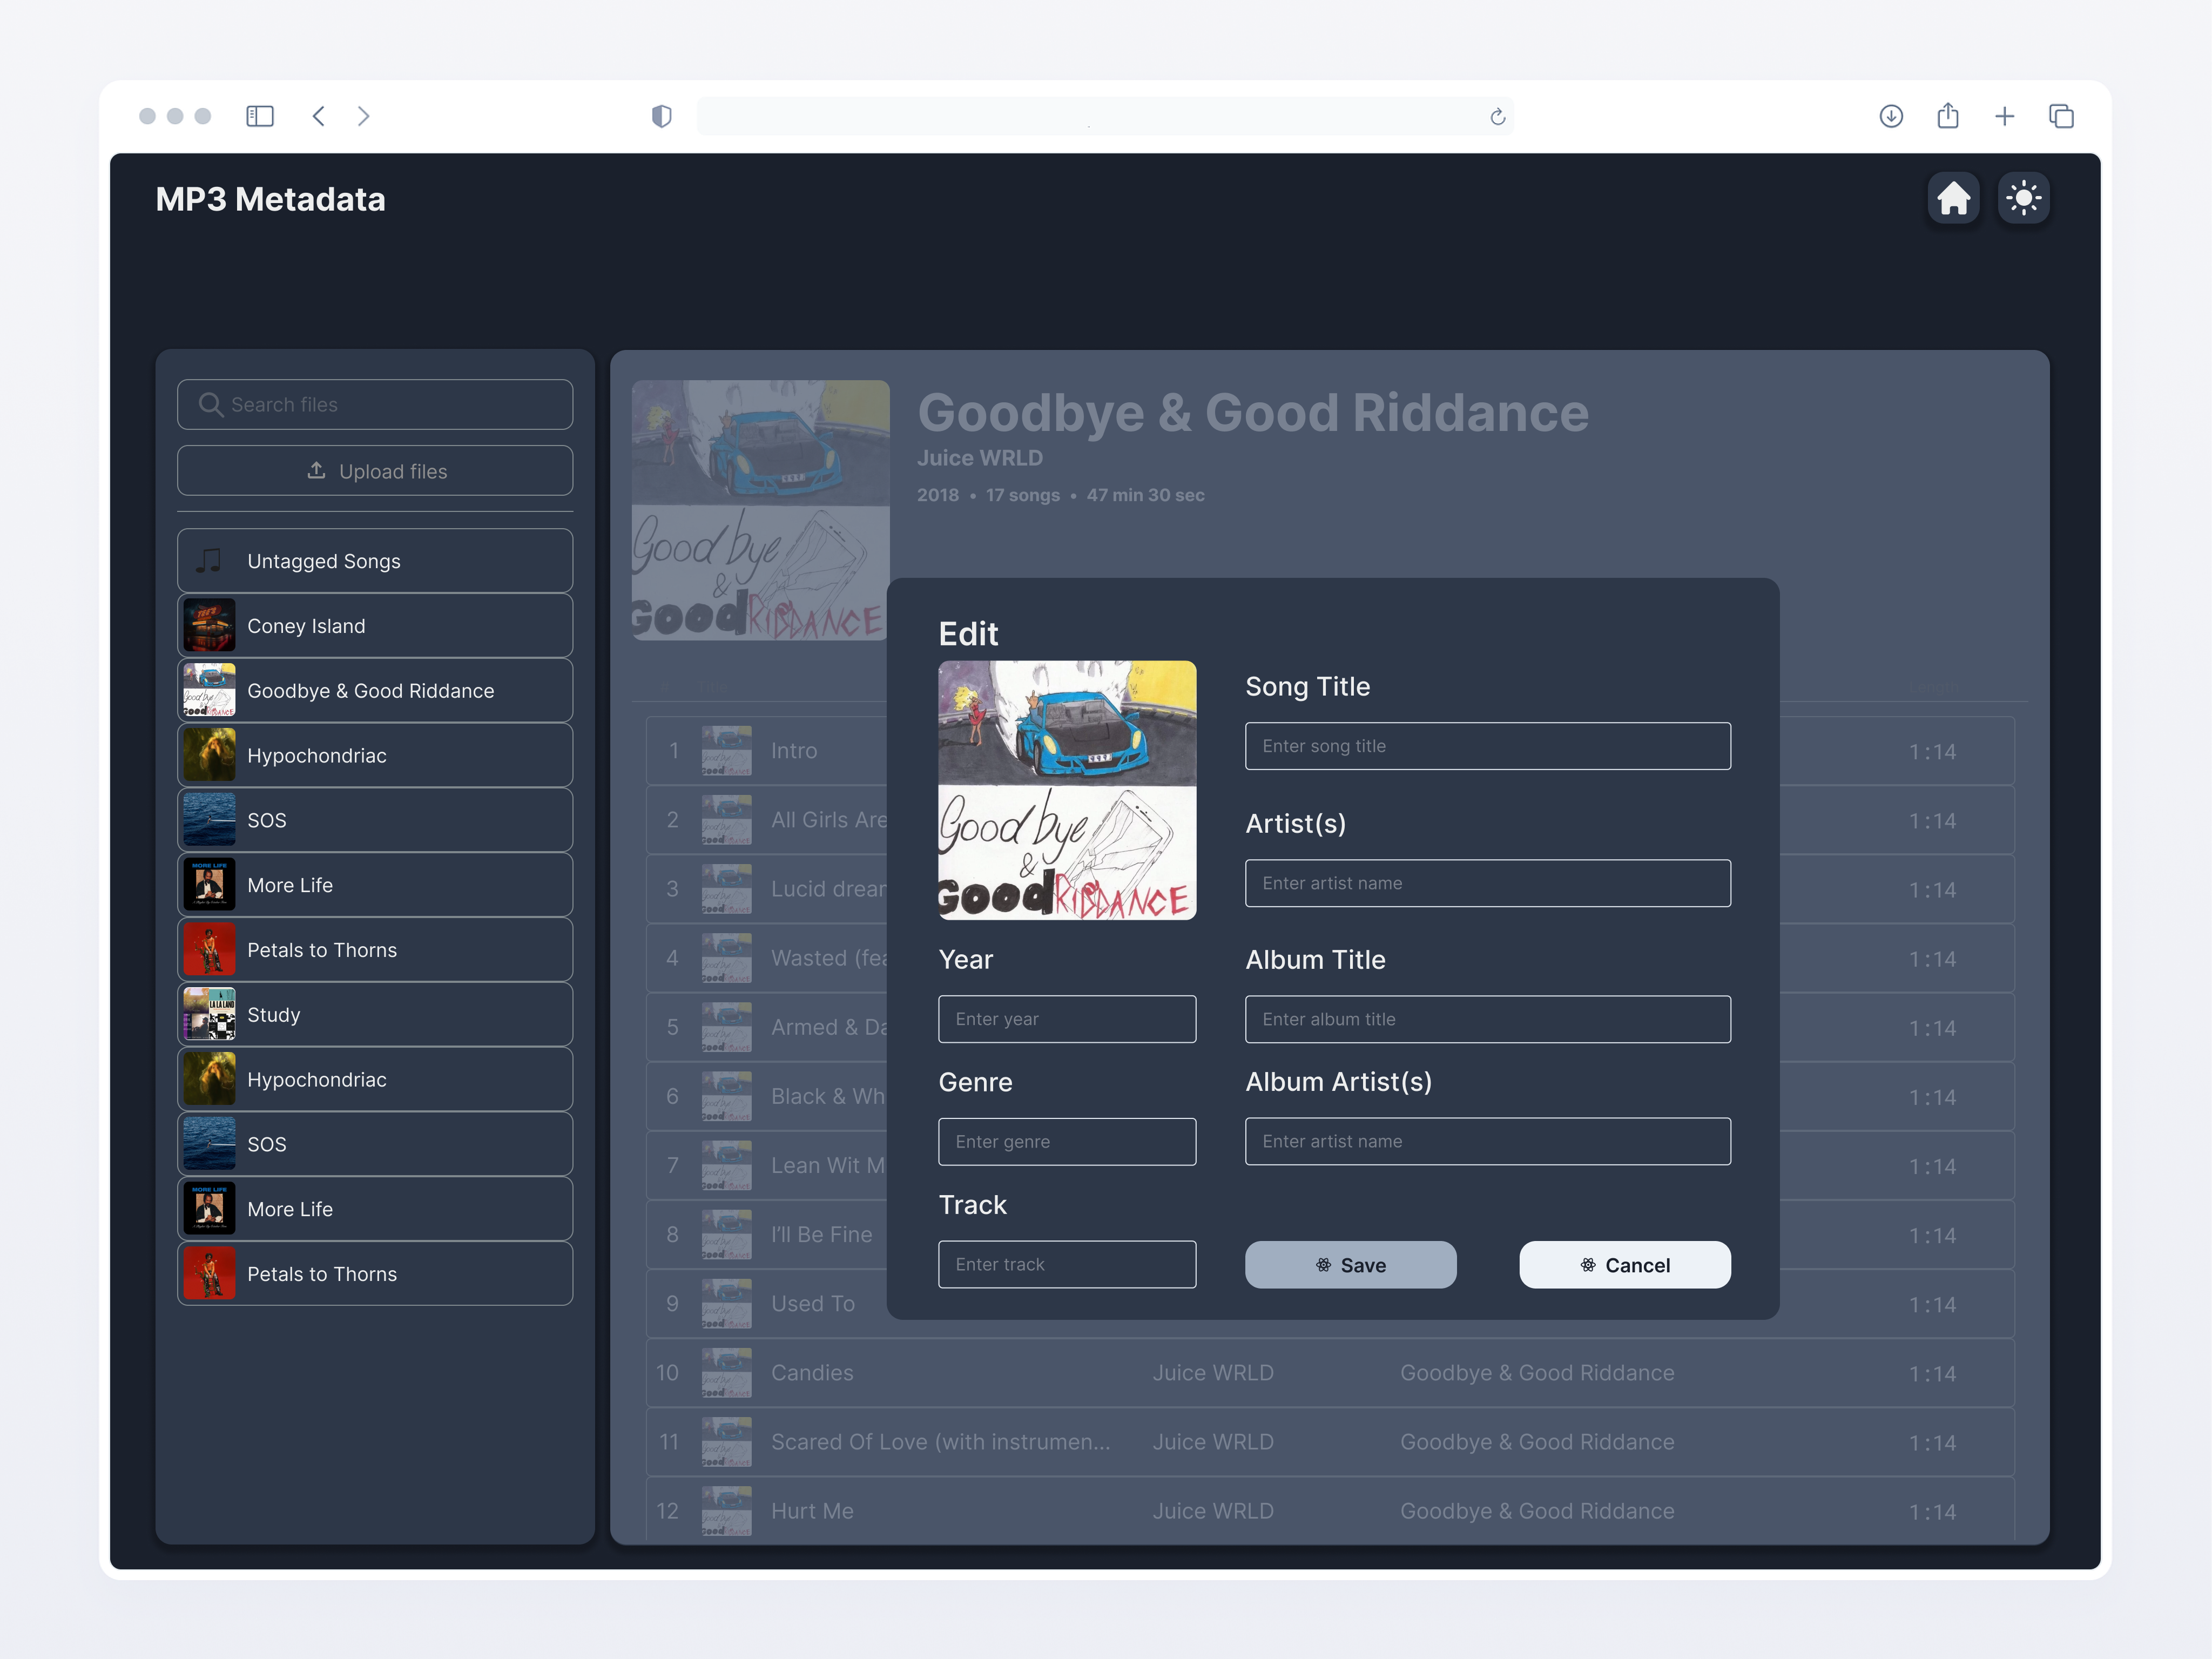Select the SOS sidebar item
Viewport: 2212px width, 1659px height.
point(376,819)
